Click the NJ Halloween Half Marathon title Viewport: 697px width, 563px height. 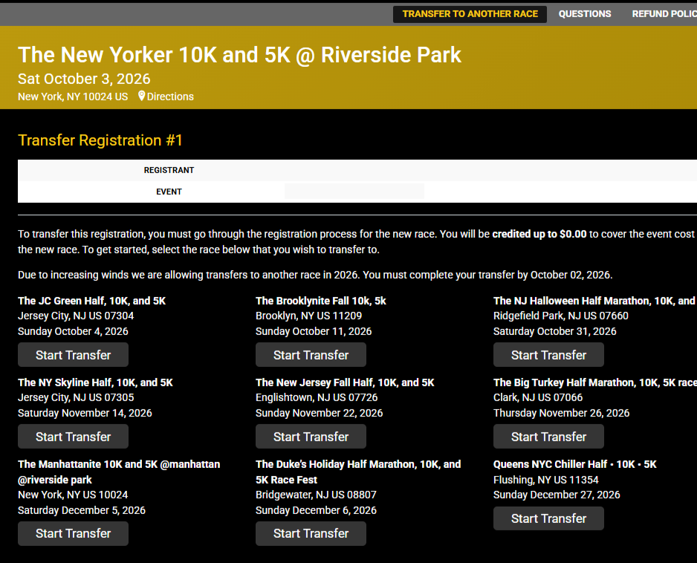click(594, 301)
